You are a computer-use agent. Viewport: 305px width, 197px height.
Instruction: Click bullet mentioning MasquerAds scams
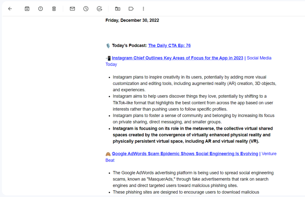tap(193, 179)
